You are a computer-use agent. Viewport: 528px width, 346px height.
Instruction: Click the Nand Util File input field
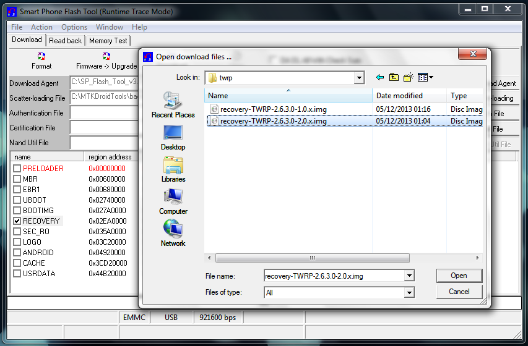105,143
